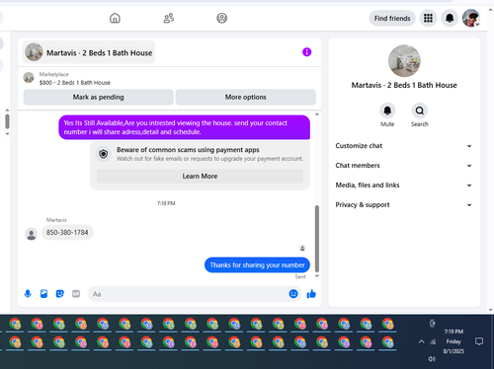
Task: Click the purple conversation info icon
Action: tap(306, 52)
